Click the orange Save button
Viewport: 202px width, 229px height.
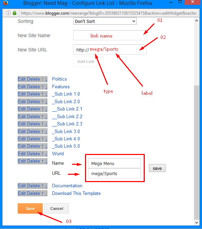(30, 208)
